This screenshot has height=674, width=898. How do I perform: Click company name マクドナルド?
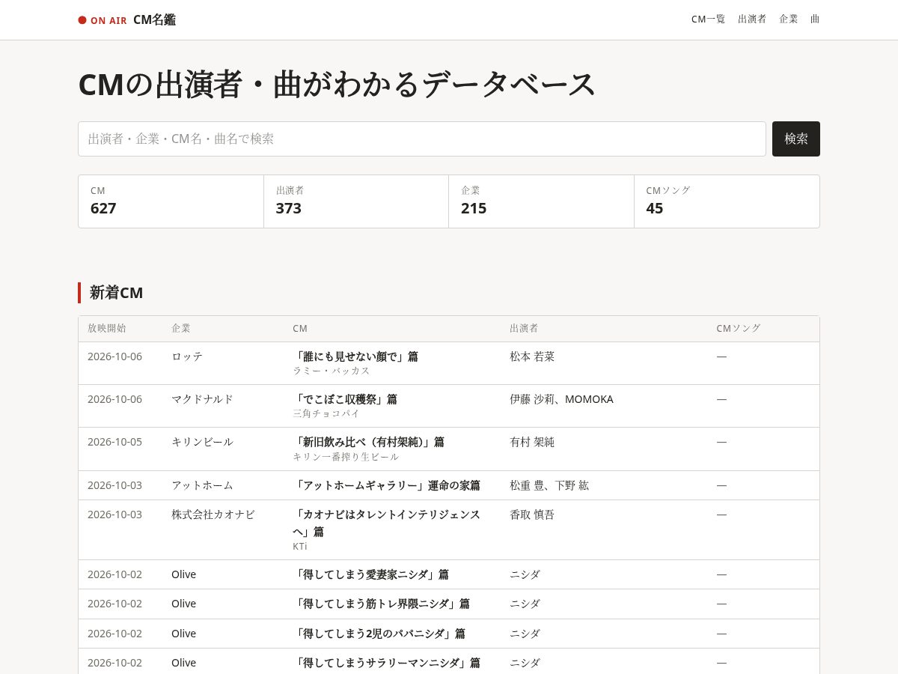click(x=202, y=399)
